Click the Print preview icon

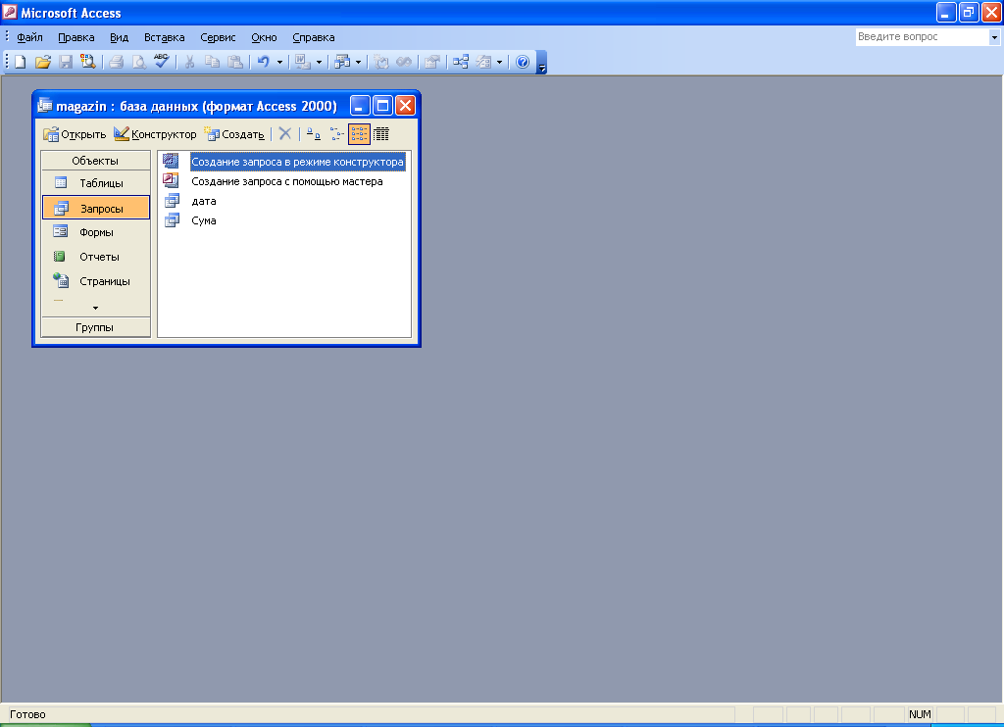[x=138, y=62]
